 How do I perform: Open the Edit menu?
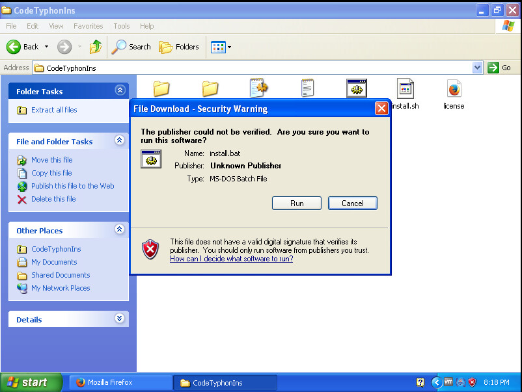[x=33, y=26]
